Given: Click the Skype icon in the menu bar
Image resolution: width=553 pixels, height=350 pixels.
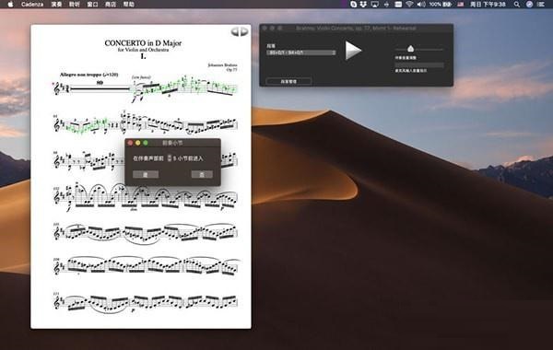Looking at the screenshot, I should click(353, 5).
